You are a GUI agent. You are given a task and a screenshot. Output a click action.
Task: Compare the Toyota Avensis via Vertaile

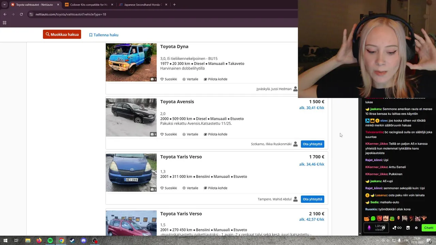click(x=190, y=134)
